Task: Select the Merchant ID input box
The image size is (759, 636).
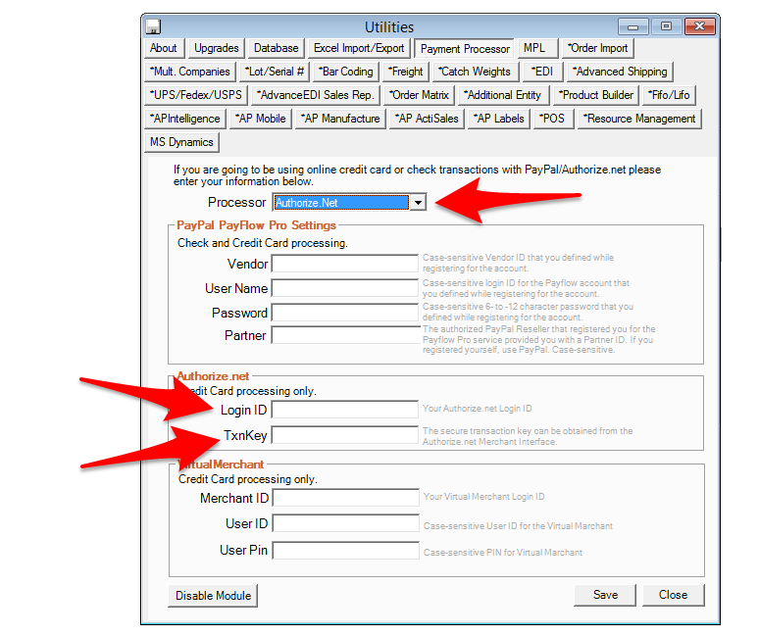Action: [345, 499]
